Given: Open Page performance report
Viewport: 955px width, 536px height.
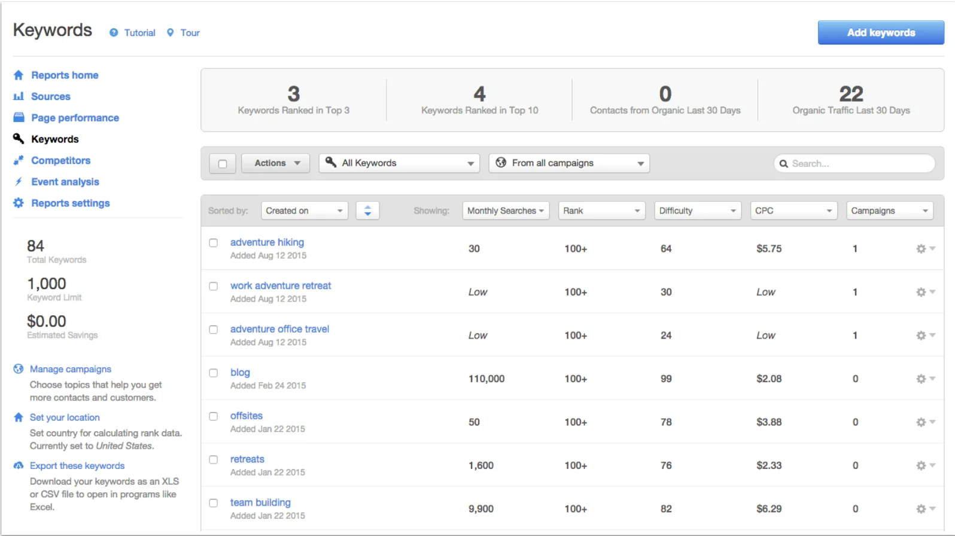Looking at the screenshot, I should click(x=75, y=118).
